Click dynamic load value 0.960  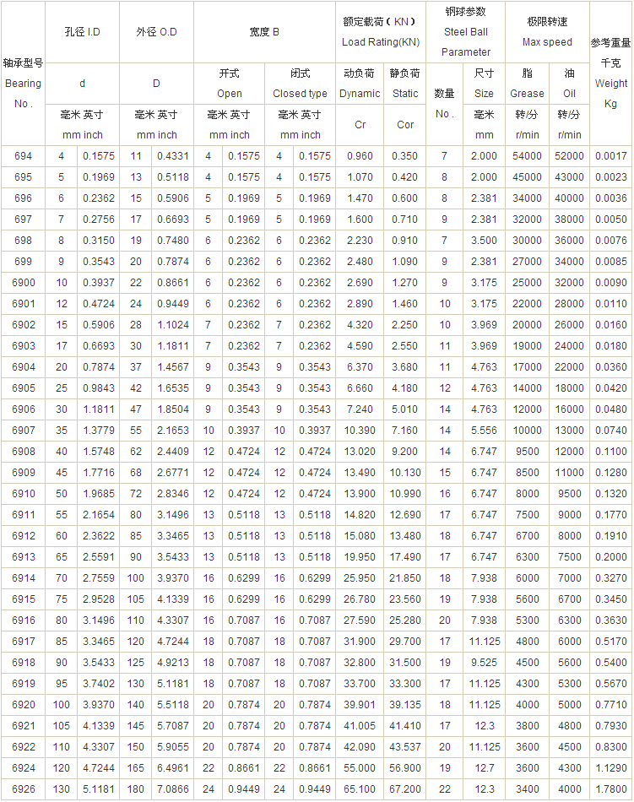(x=360, y=156)
